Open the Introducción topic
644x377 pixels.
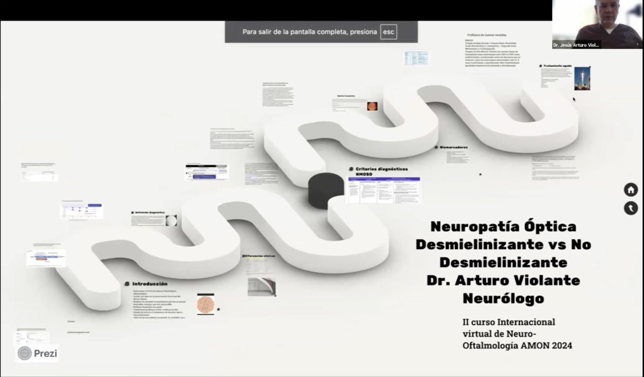click(150, 284)
